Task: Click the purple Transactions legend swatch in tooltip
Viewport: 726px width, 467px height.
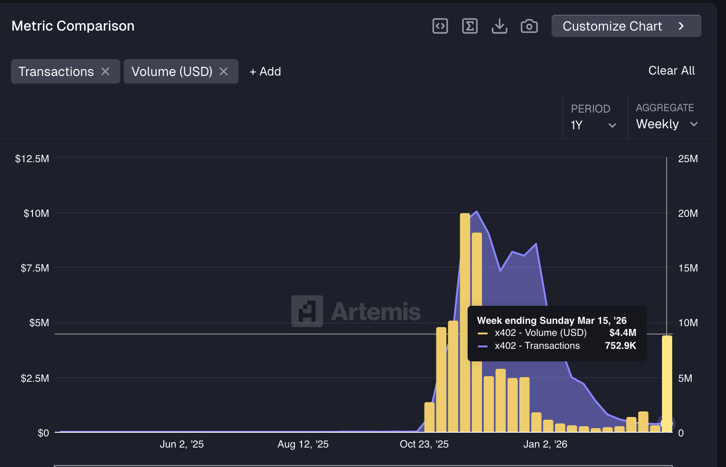Action: pos(482,346)
